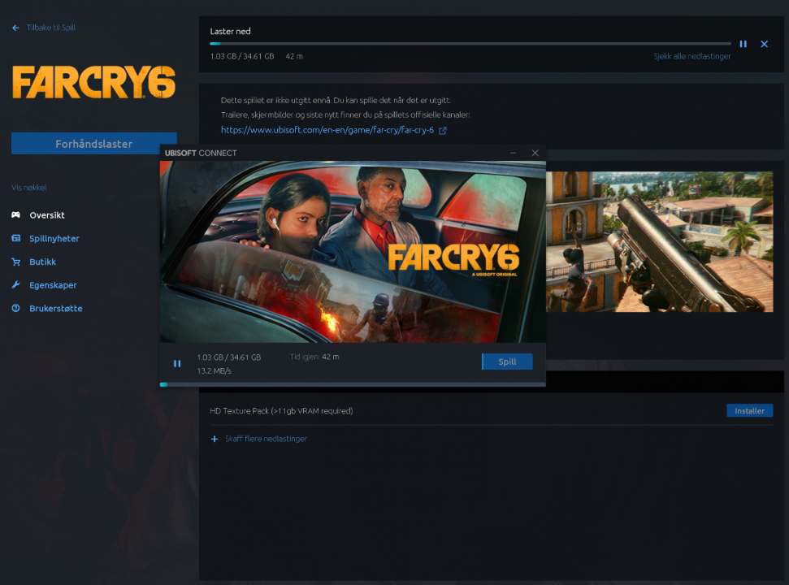Click the download progress bar
789x585 pixels.
point(471,44)
